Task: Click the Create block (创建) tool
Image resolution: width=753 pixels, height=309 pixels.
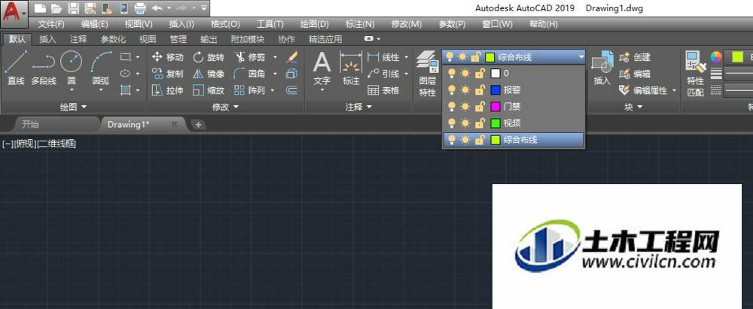Action: pos(635,58)
